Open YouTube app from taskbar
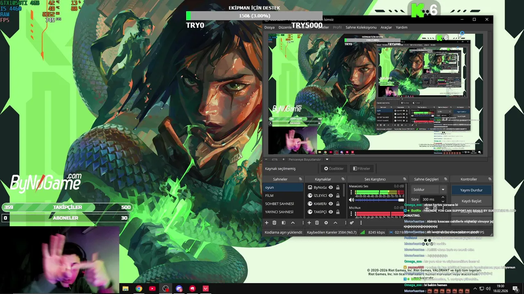The width and height of the screenshot is (524, 294). [152, 289]
